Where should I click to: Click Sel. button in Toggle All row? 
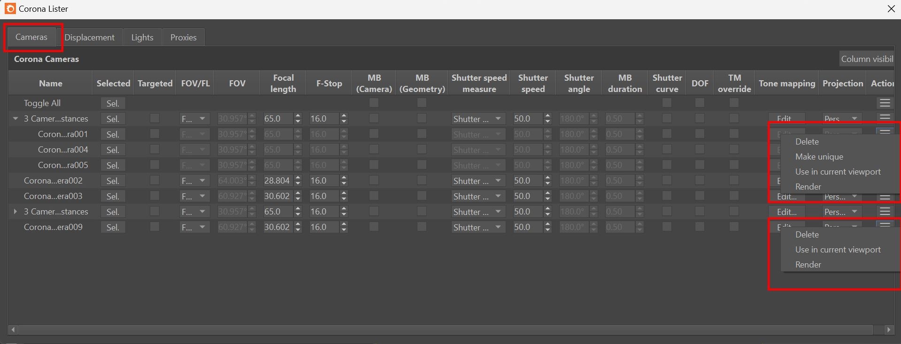pos(113,103)
